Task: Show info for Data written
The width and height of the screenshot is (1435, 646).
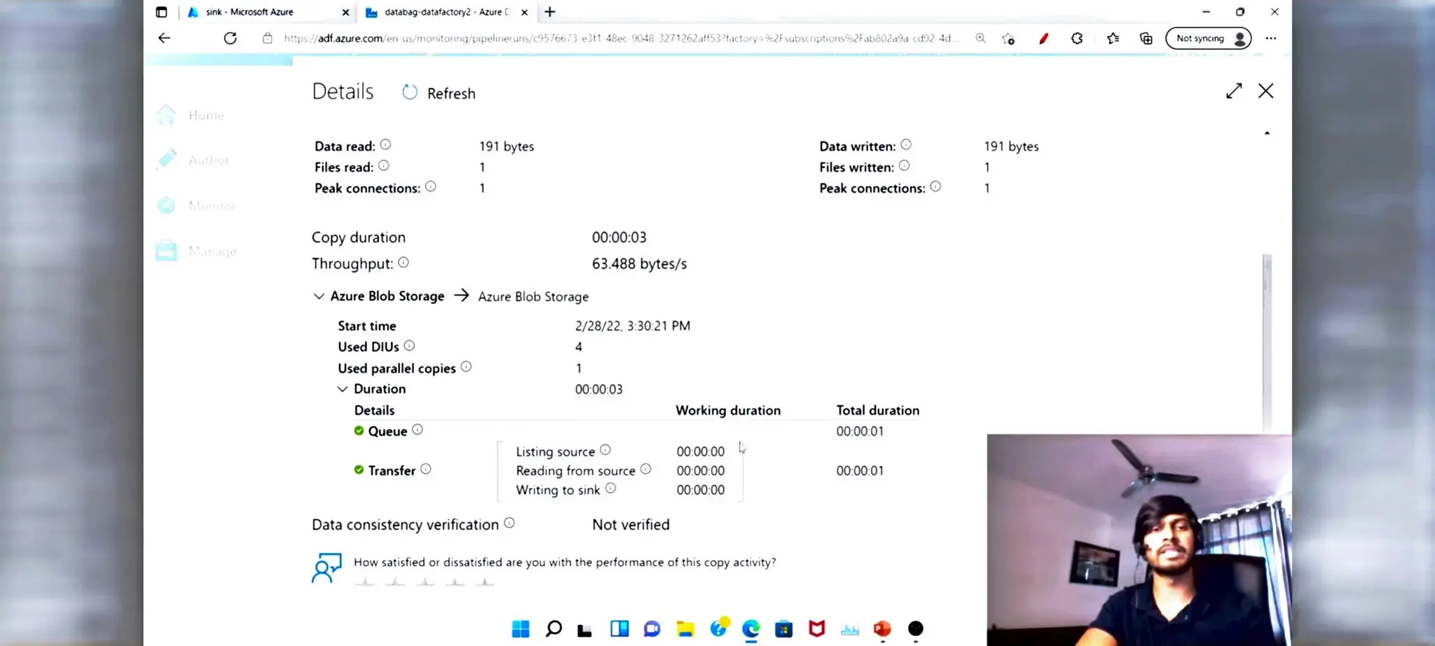Action: tap(906, 145)
